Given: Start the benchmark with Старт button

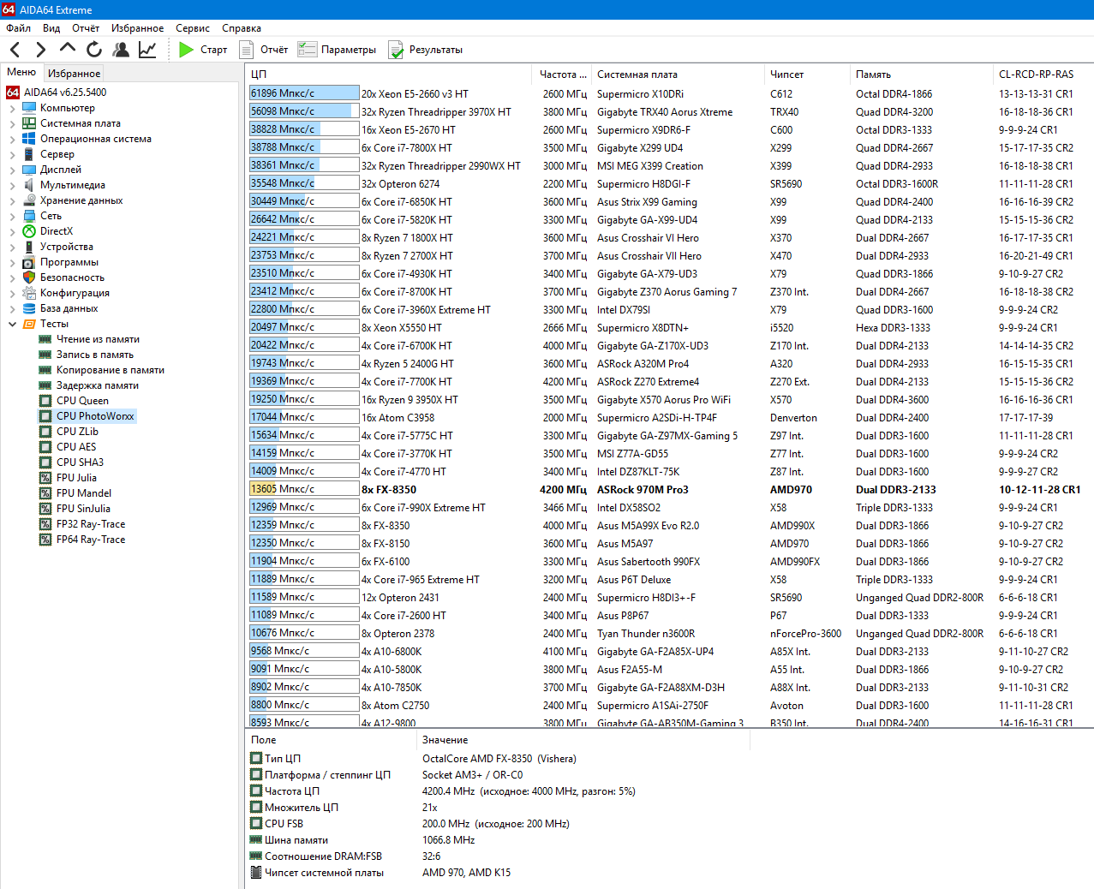Looking at the screenshot, I should [203, 50].
